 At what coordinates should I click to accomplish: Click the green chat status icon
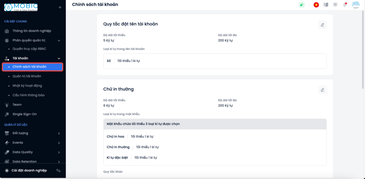point(302,5)
